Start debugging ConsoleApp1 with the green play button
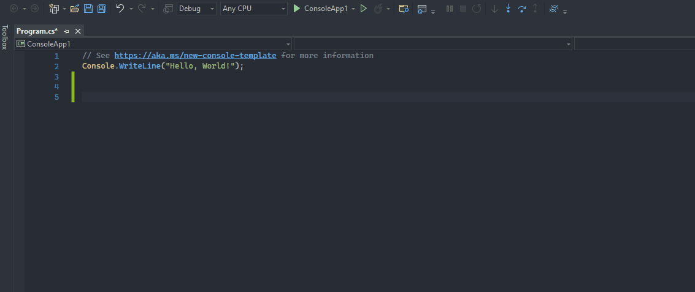 [297, 9]
